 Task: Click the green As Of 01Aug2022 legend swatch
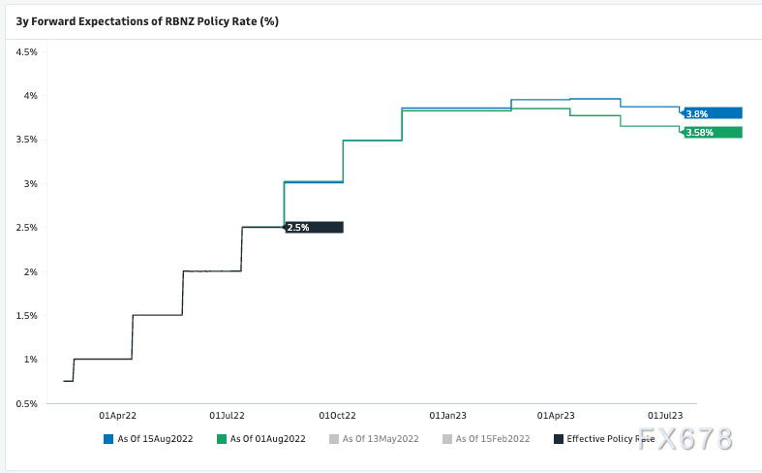tap(221, 439)
